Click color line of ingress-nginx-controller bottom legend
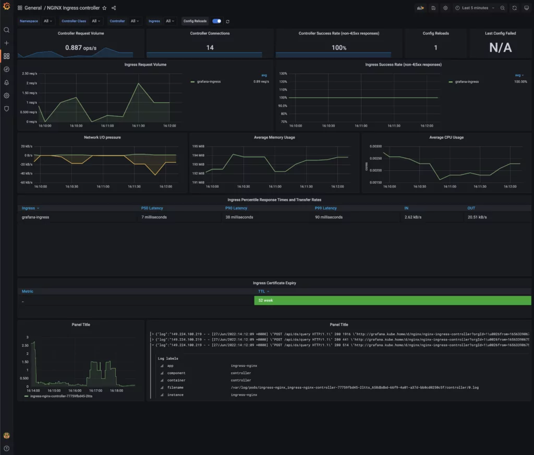The image size is (534, 455). (x=26, y=396)
